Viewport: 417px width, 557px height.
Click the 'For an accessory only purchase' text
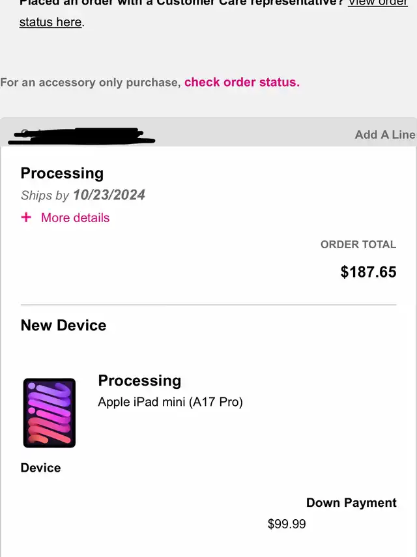click(90, 82)
